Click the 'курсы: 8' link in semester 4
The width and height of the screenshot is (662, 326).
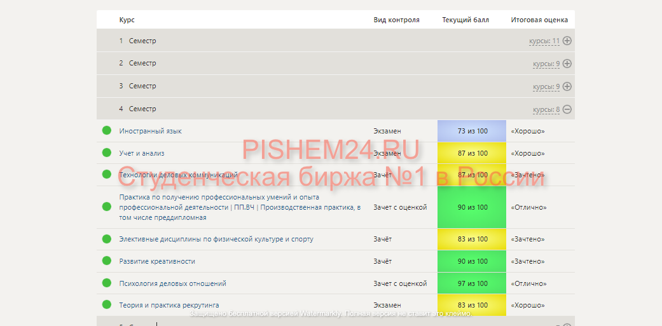coord(546,109)
